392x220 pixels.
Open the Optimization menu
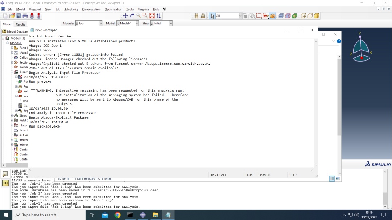[x=113, y=9]
